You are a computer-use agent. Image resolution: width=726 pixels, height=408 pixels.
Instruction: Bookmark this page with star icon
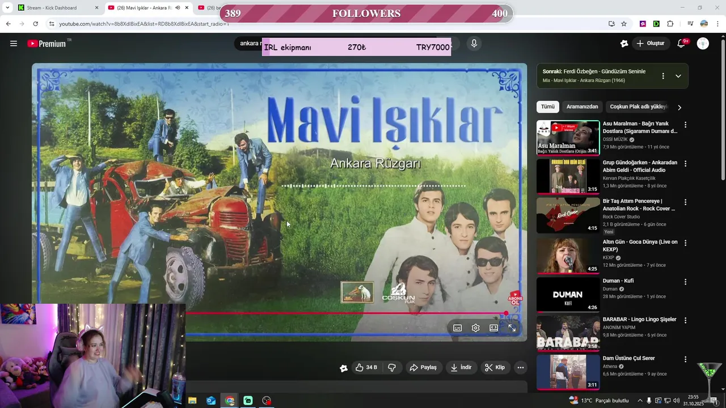pos(624,24)
